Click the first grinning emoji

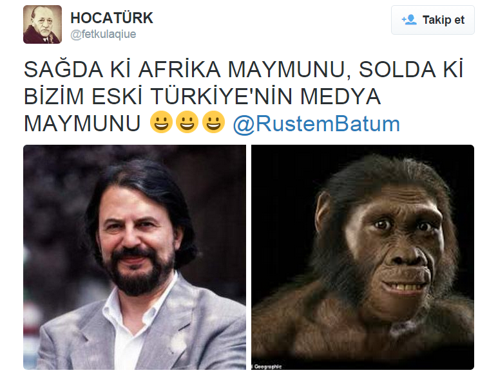click(x=161, y=122)
